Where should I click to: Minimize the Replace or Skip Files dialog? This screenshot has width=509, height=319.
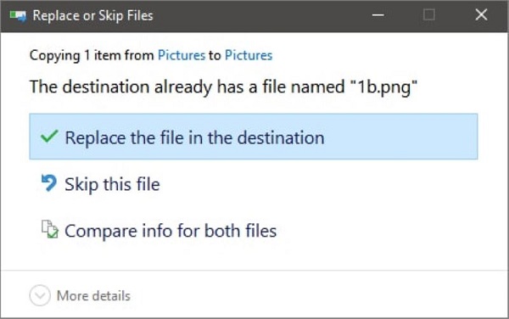[378, 15]
